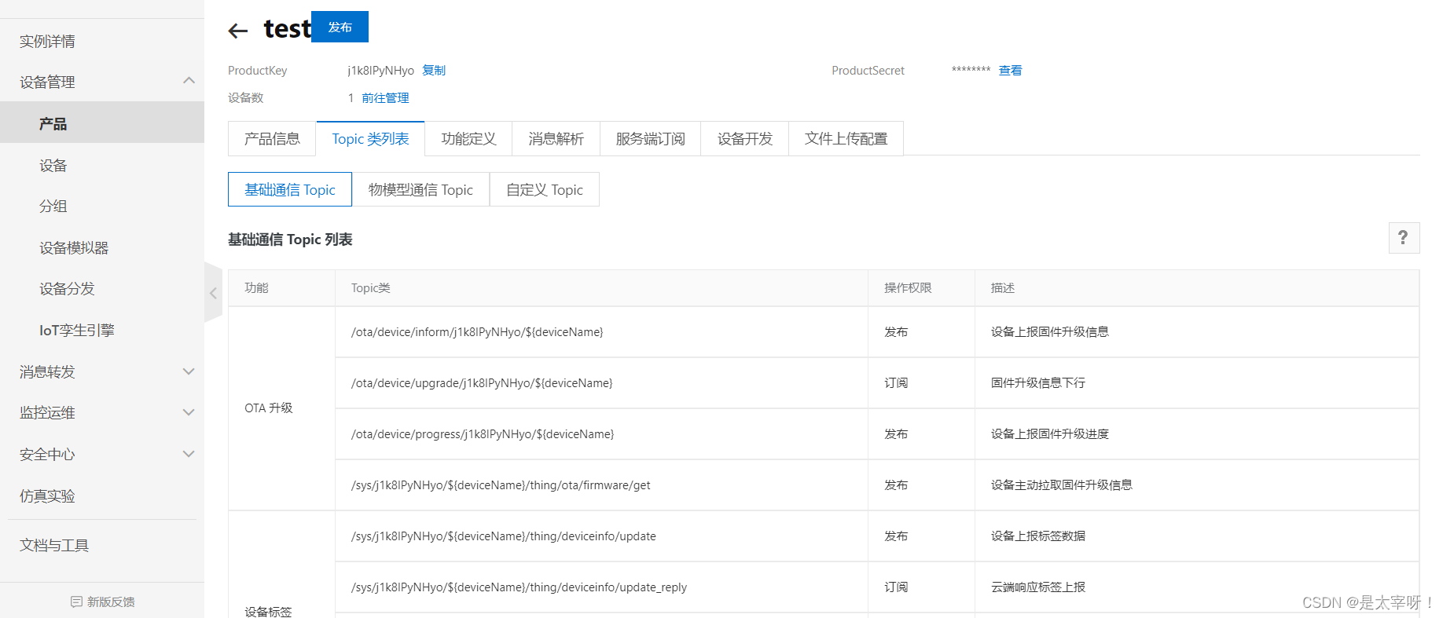Click the /ota/device/inform topic row

click(x=477, y=332)
